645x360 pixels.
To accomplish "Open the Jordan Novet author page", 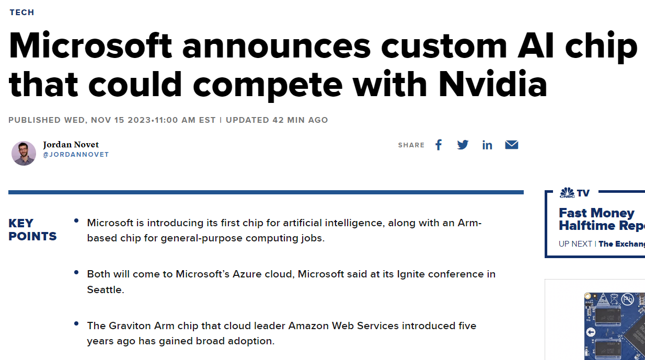I will pyautogui.click(x=71, y=145).
